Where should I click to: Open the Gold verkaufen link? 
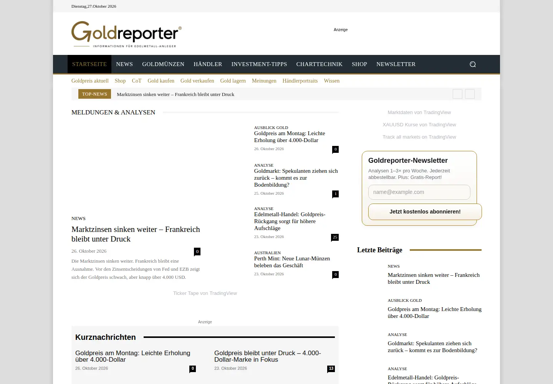tap(197, 81)
